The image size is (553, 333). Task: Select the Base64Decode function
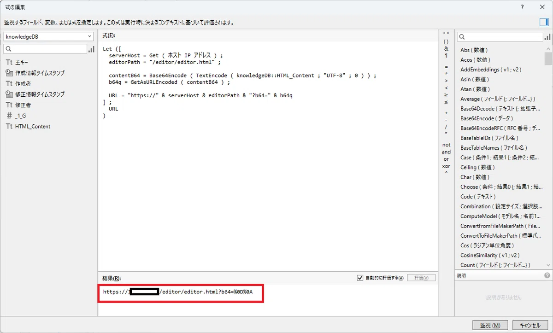pyautogui.click(x=501, y=109)
